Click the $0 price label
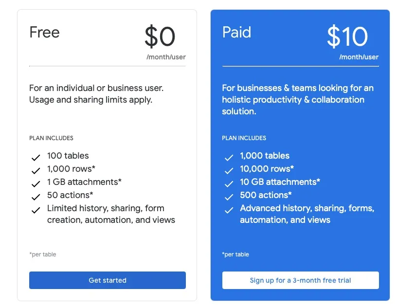This screenshot has height=308, width=397. pos(160,36)
